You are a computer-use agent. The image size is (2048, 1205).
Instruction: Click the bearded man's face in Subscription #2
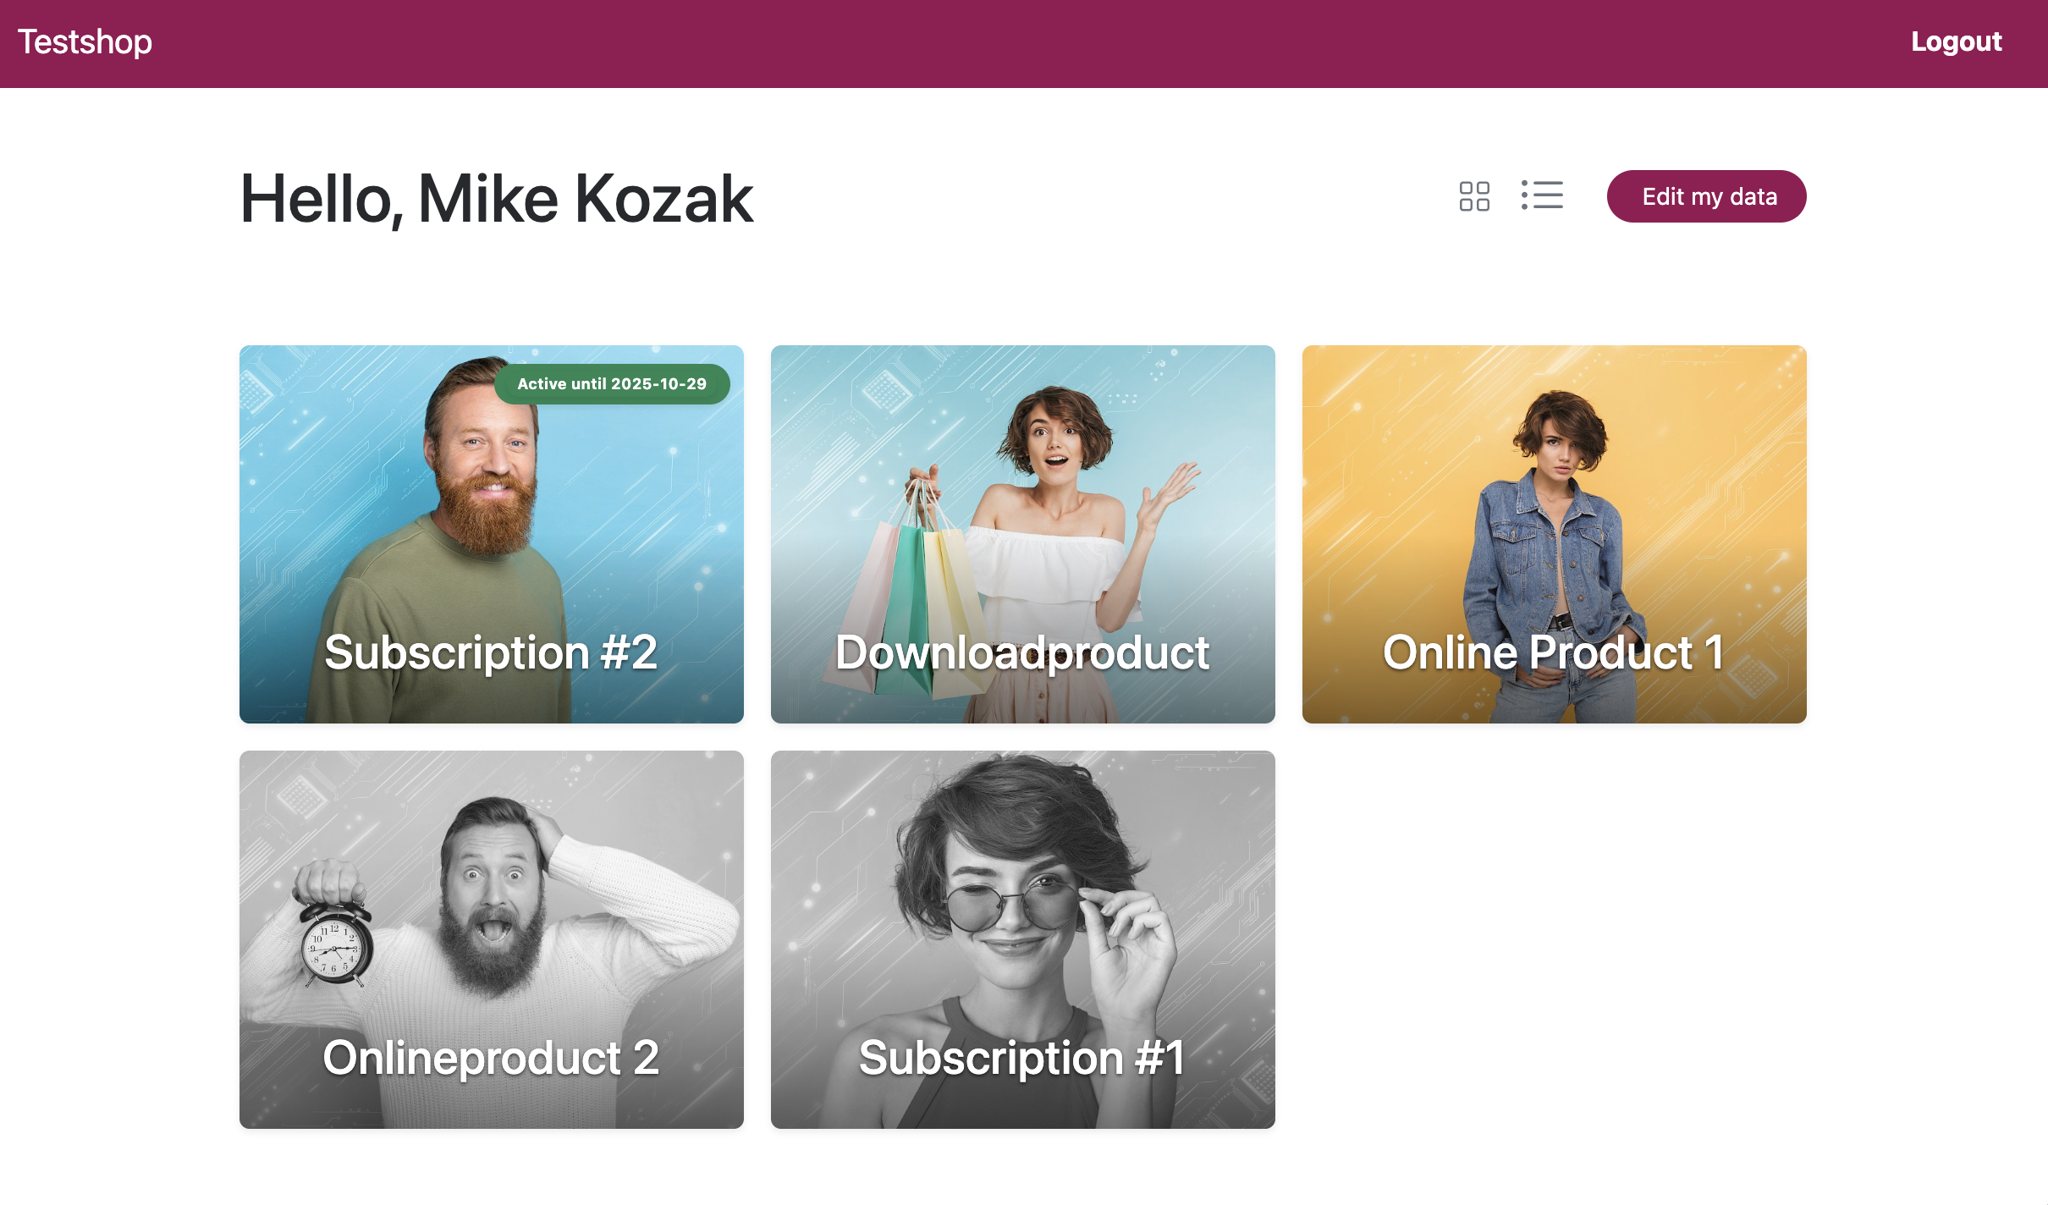coord(484,457)
